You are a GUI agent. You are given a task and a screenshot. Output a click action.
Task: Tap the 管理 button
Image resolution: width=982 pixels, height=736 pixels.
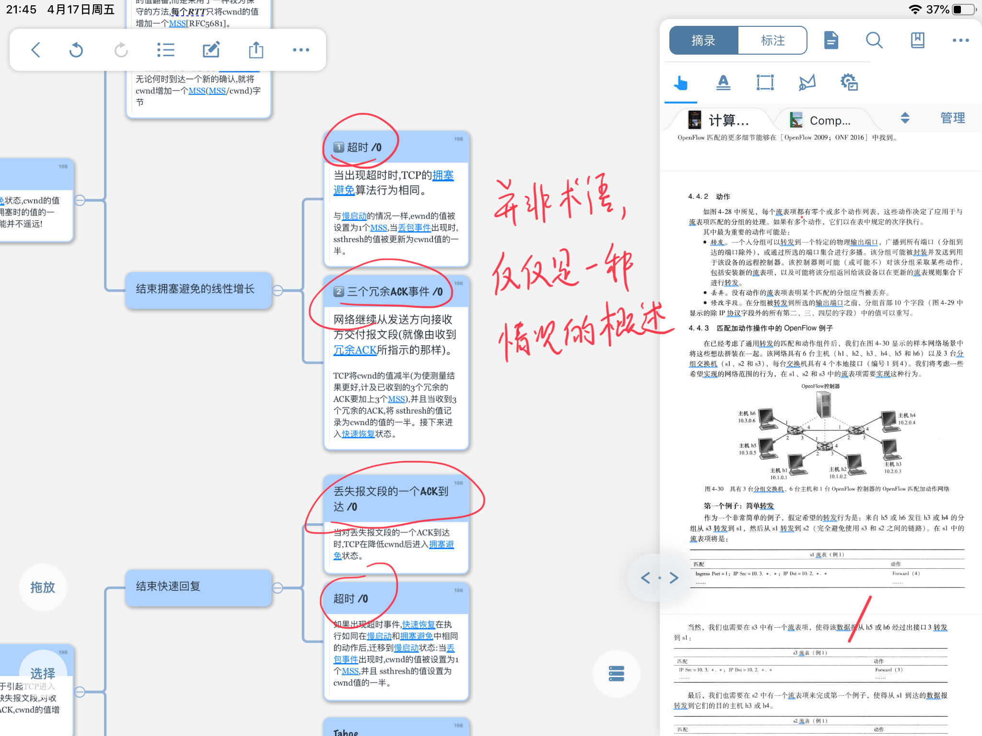(x=953, y=118)
